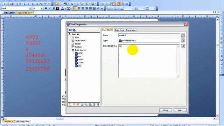This screenshot has width=224, height=126.
Task: Switch to Data Entry Form tab
Action: 22,121
